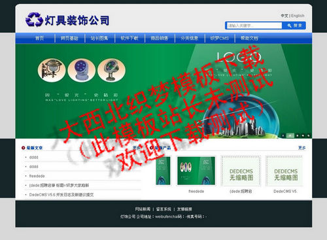327x240 pixels.
Task: Switch language to English
Action: pyautogui.click(x=298, y=16)
